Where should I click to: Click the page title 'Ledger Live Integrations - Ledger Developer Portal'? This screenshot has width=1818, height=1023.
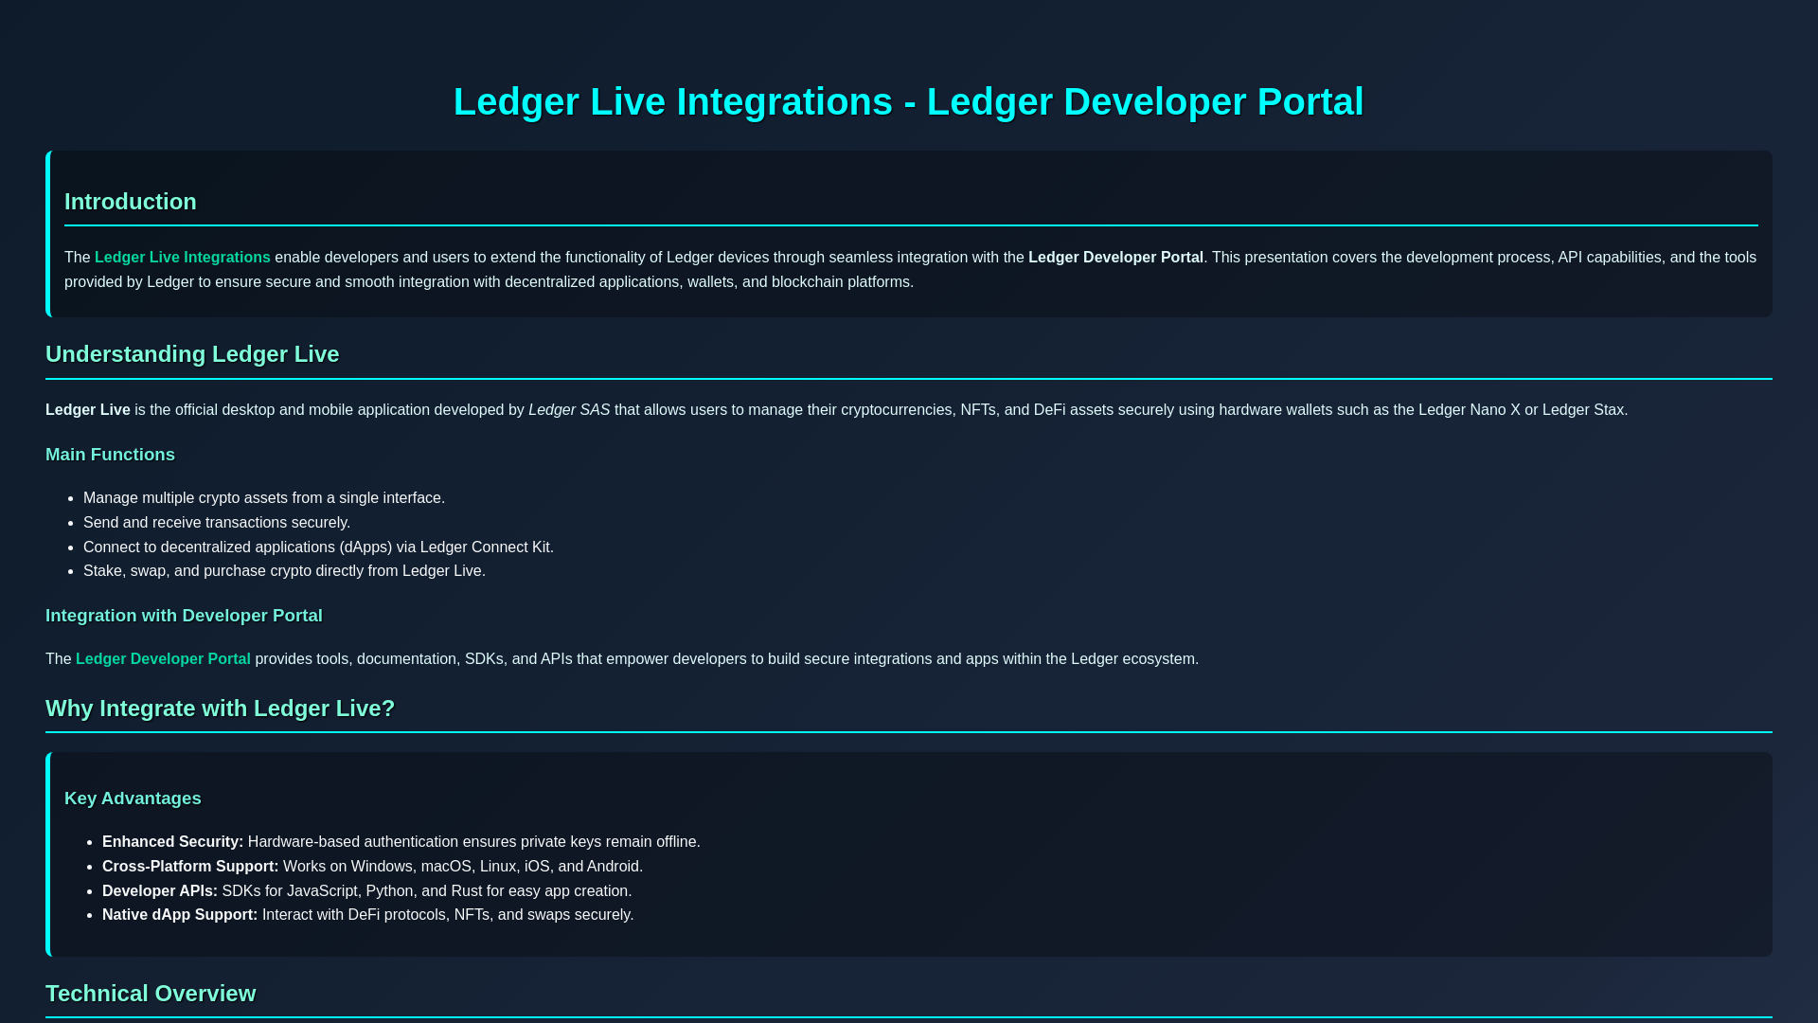(x=908, y=102)
